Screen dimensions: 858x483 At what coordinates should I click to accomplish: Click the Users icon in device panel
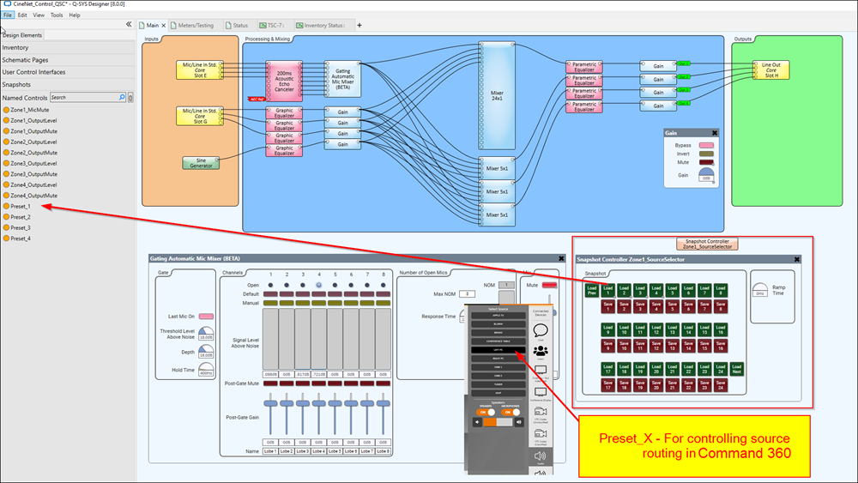(541, 351)
